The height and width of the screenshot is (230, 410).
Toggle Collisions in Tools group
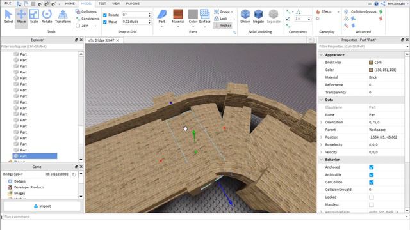pyautogui.click(x=86, y=11)
